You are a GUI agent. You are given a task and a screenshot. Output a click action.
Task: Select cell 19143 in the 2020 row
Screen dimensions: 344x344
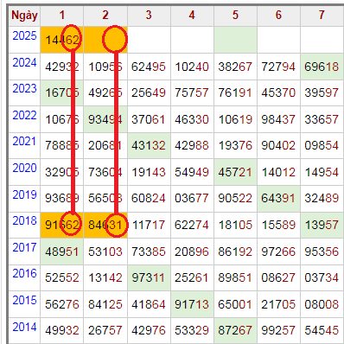pos(149,172)
